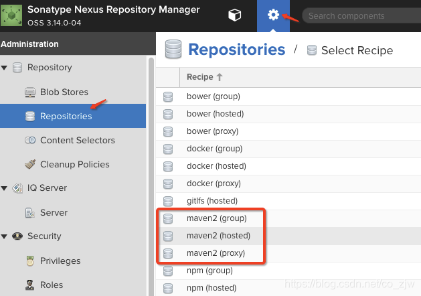Open the Administration gear icon
Screen dimensions: 421x296
pyautogui.click(x=273, y=15)
